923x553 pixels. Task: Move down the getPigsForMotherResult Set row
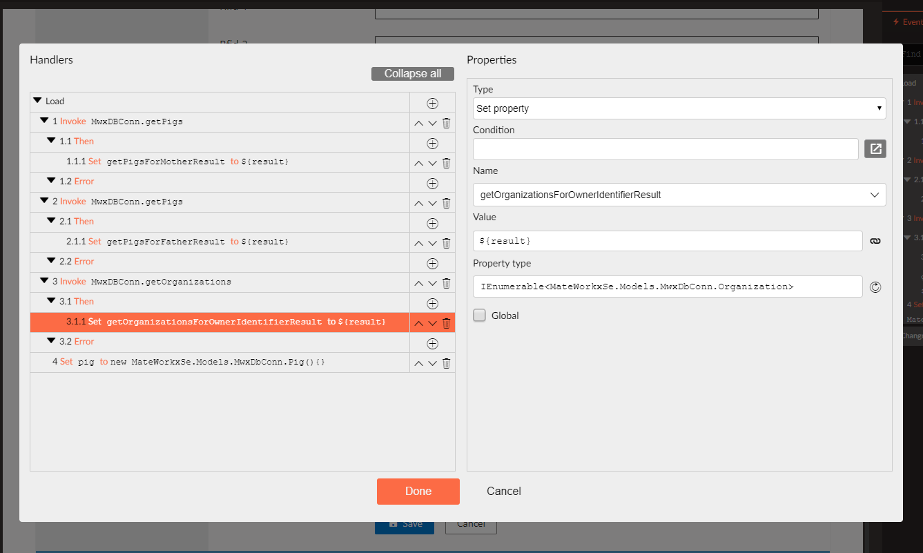pyautogui.click(x=432, y=164)
